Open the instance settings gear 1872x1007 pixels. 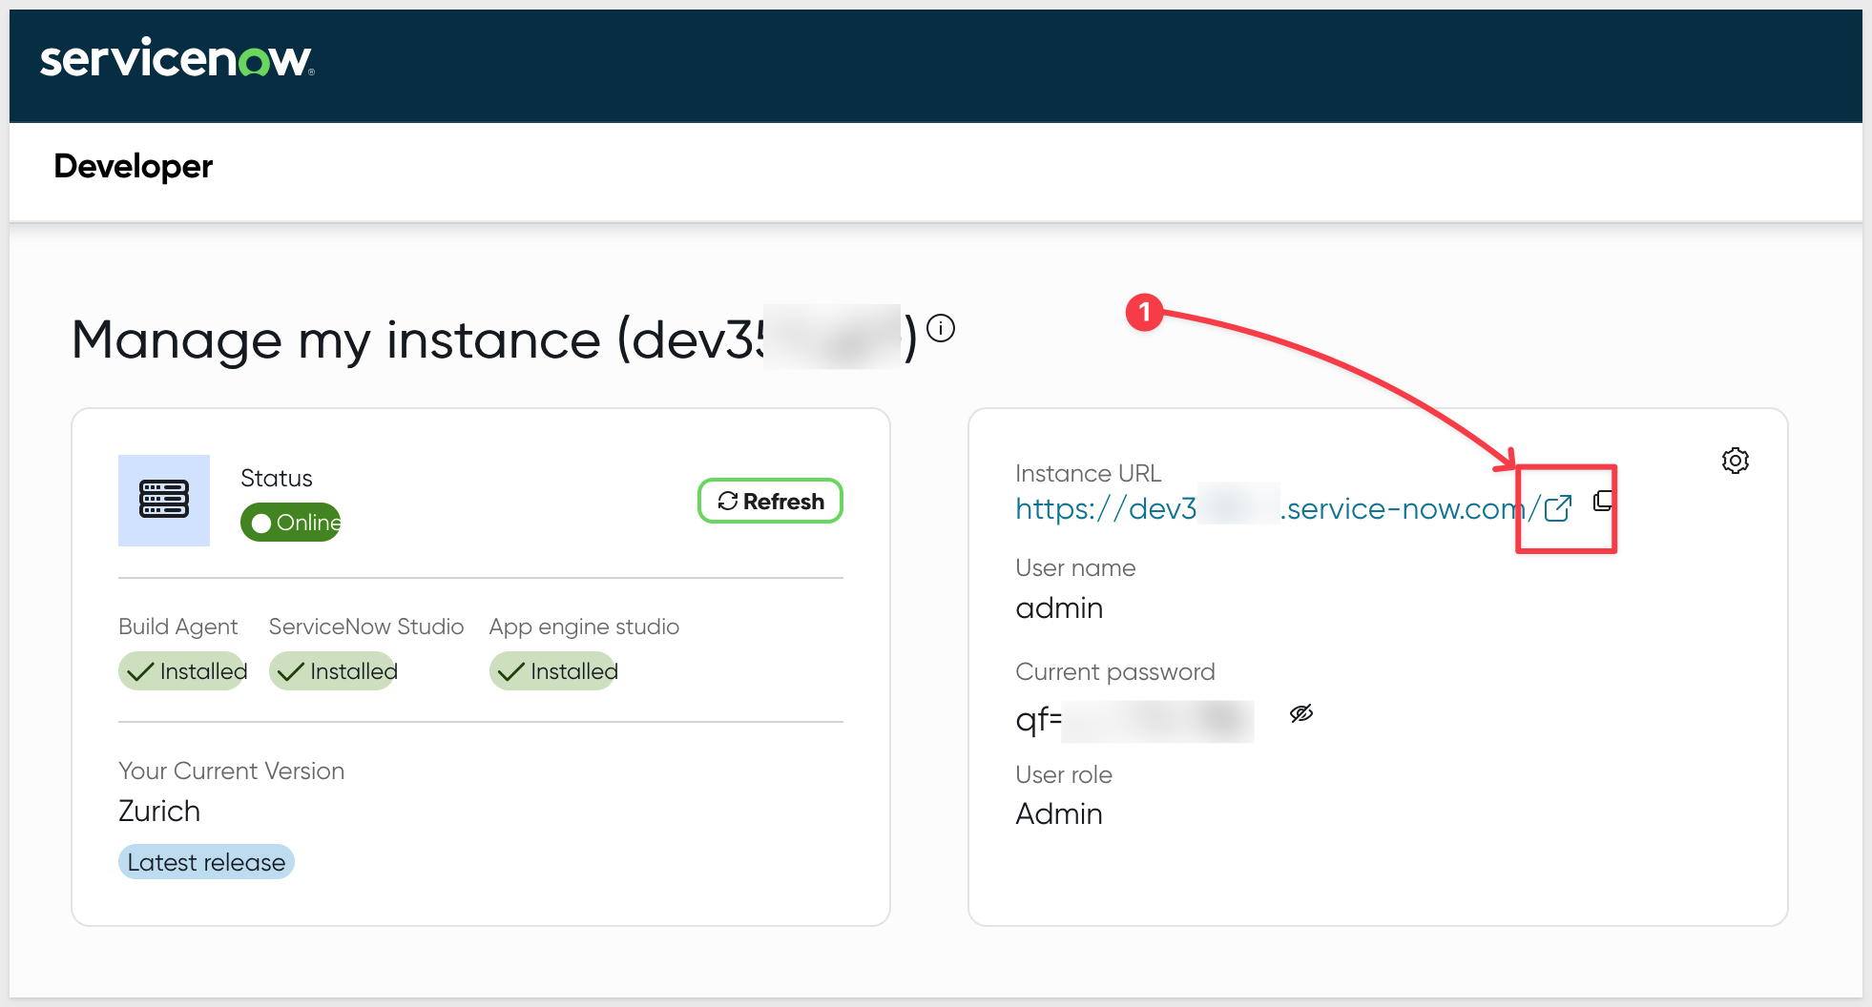[1735, 461]
